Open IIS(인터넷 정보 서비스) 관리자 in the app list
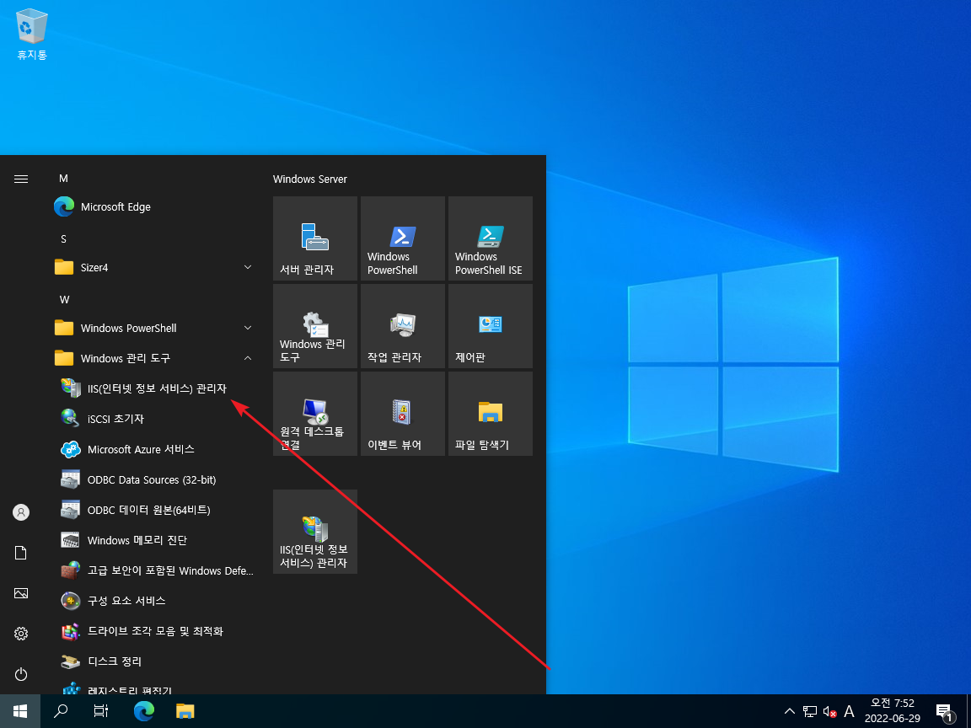 [x=155, y=388]
